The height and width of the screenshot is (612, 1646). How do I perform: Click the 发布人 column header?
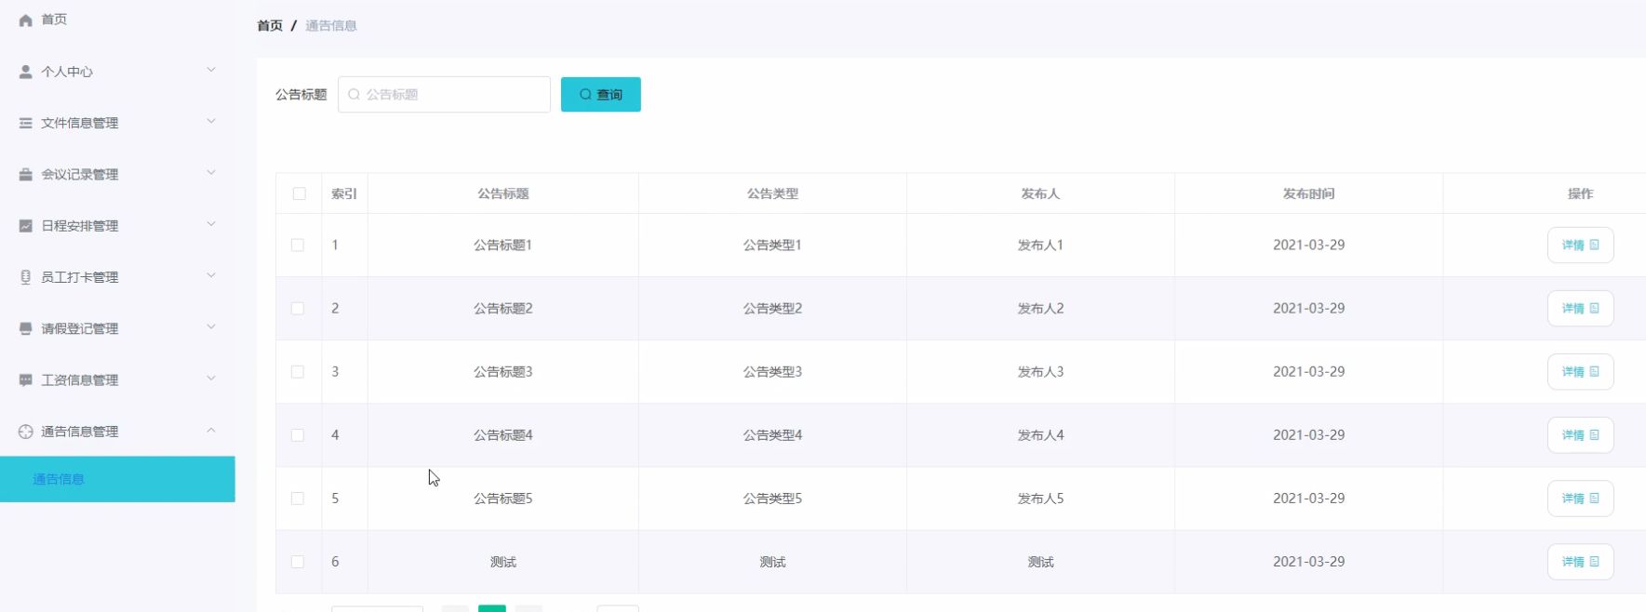click(1040, 193)
